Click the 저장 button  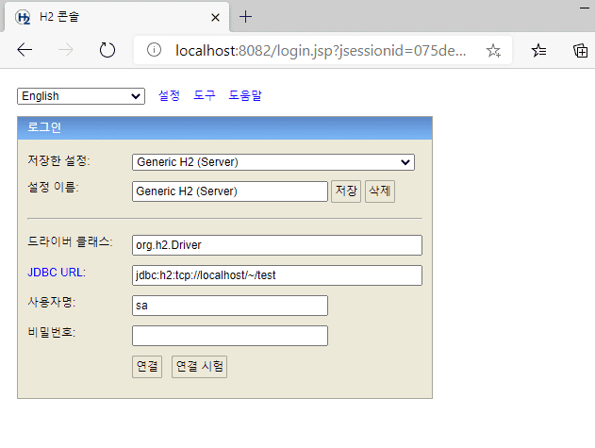346,191
